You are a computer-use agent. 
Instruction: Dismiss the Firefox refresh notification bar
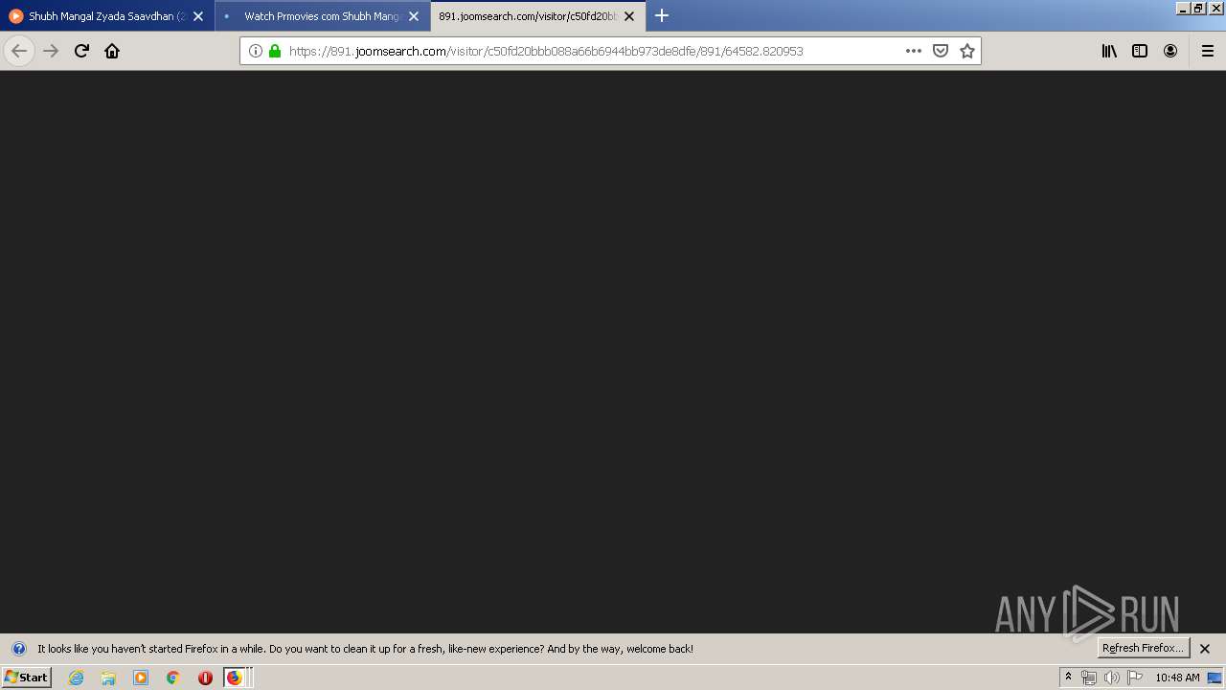click(1205, 649)
